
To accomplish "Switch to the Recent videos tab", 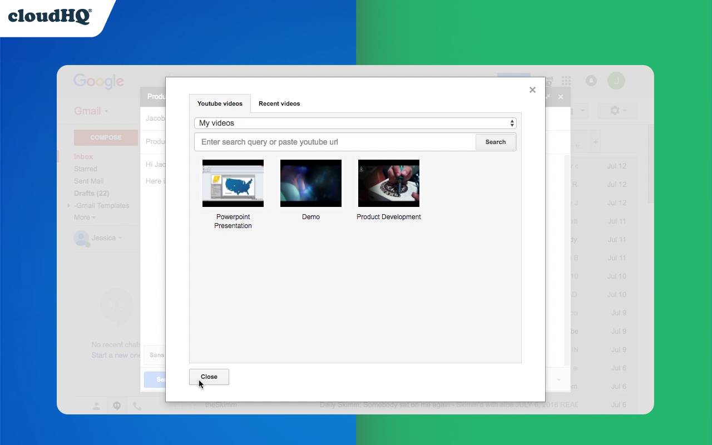I will (279, 103).
